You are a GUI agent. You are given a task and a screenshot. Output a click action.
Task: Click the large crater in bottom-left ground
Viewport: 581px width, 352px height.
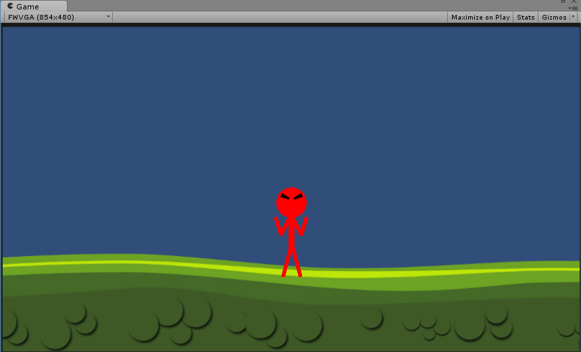pyautogui.click(x=55, y=333)
